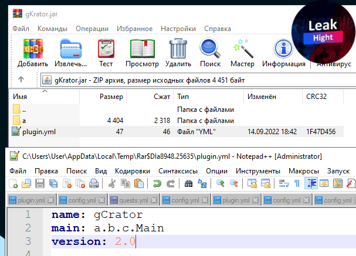Redo using the gray arrow icon

[x=171, y=183]
